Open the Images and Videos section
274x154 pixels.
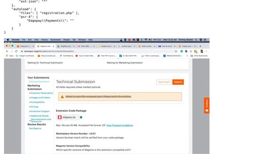coord(41,98)
